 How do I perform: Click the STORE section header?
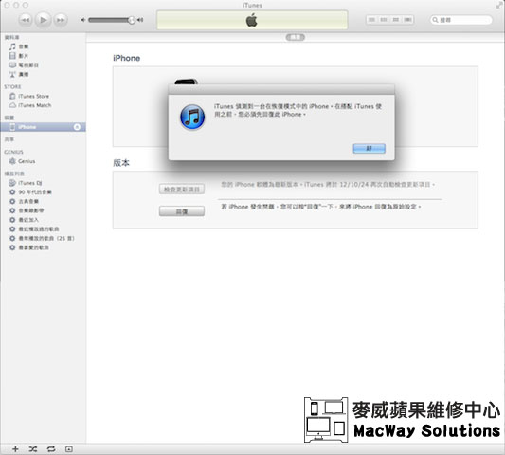pyautogui.click(x=12, y=87)
